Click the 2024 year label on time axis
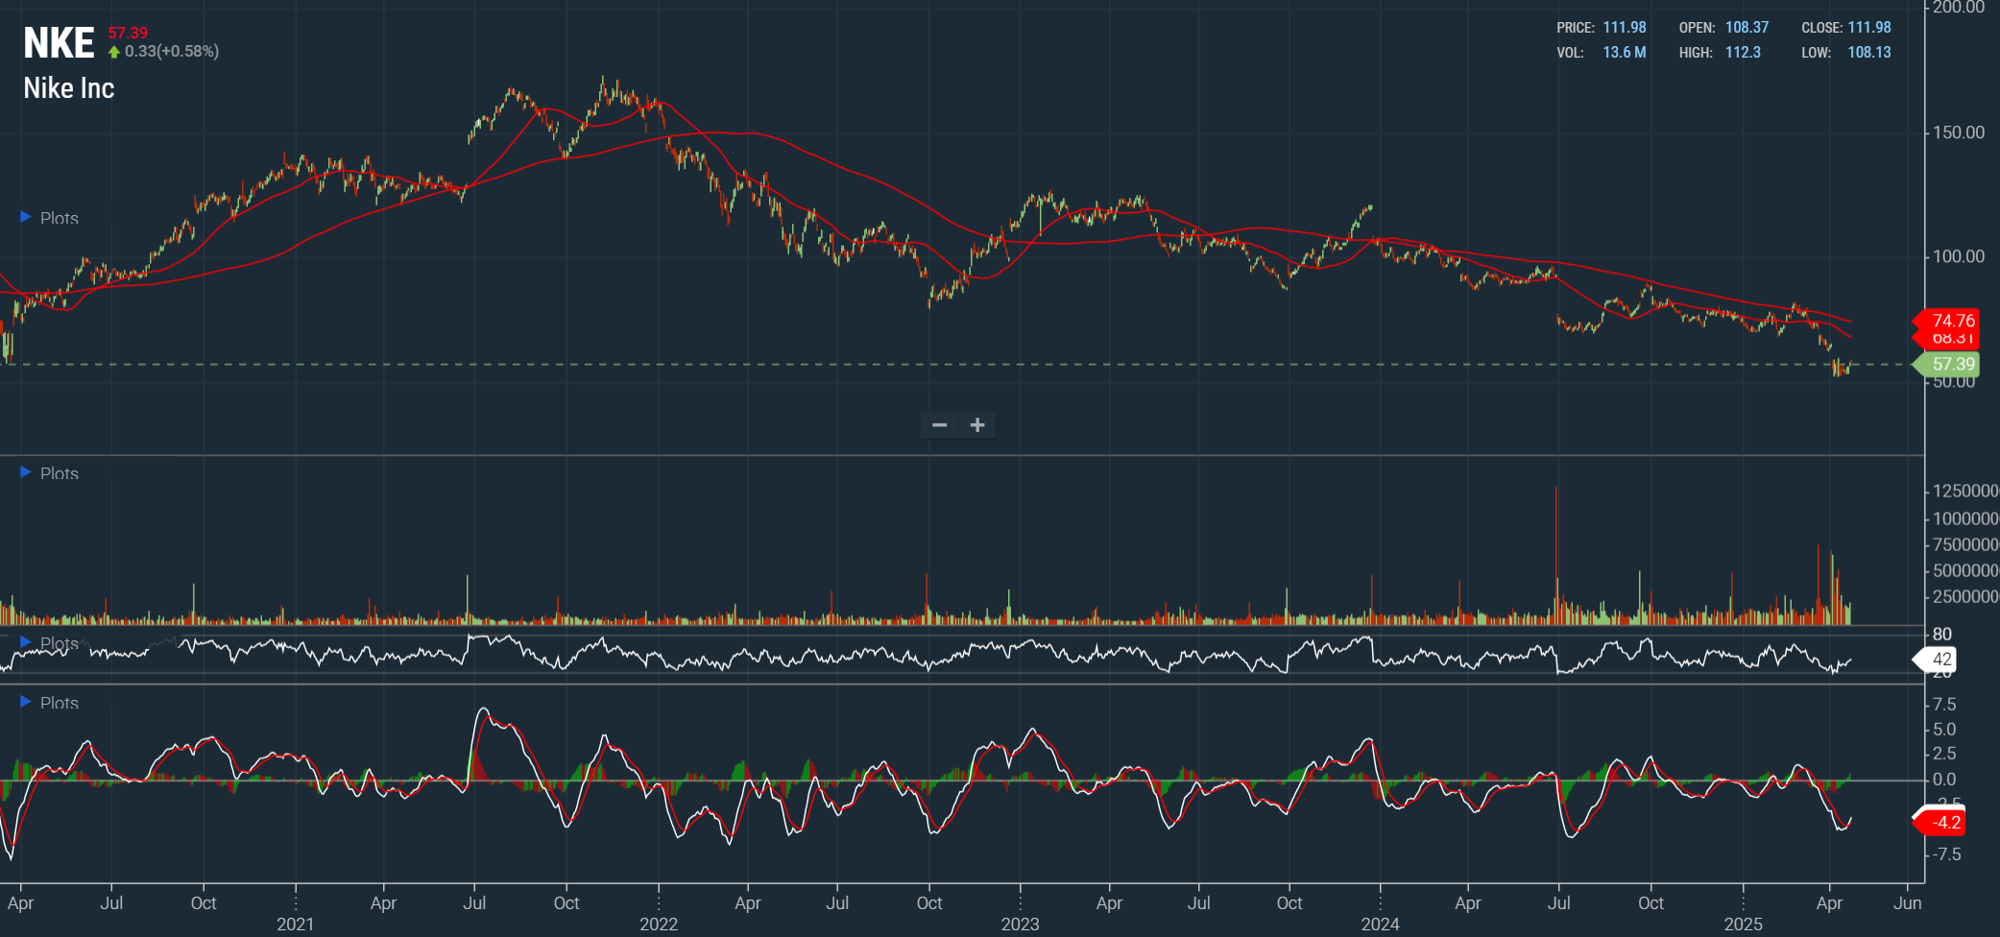This screenshot has width=2000, height=937. pyautogui.click(x=1381, y=925)
